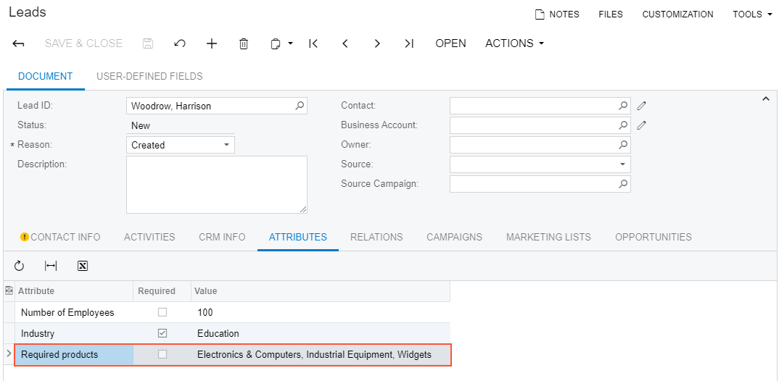Click into the Description text area

tap(216, 185)
